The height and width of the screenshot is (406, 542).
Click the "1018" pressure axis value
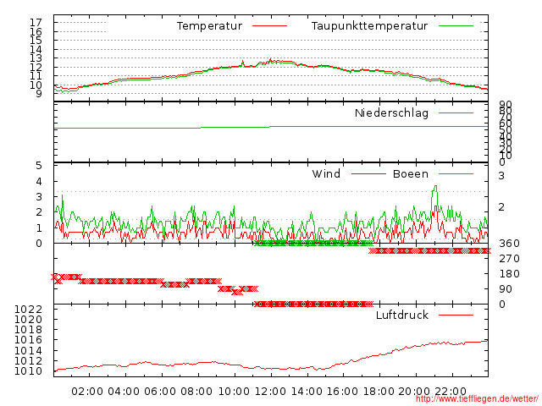(28, 329)
